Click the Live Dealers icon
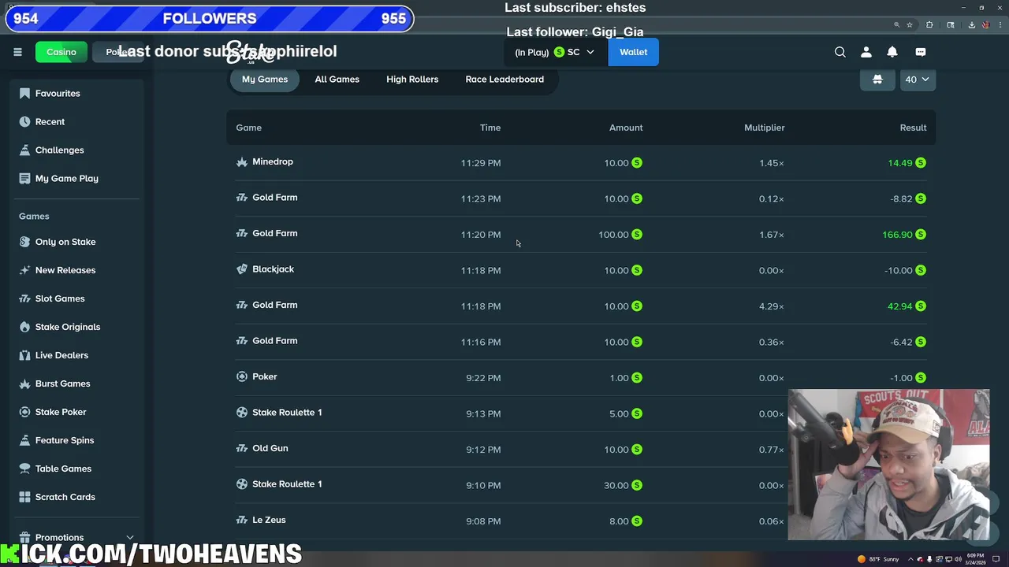Image resolution: width=1009 pixels, height=567 pixels. click(24, 355)
